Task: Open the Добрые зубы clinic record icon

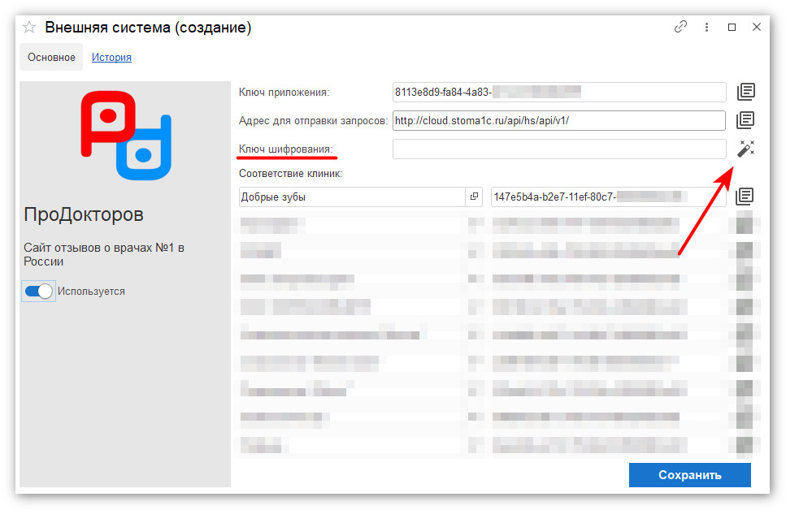Action: [474, 197]
